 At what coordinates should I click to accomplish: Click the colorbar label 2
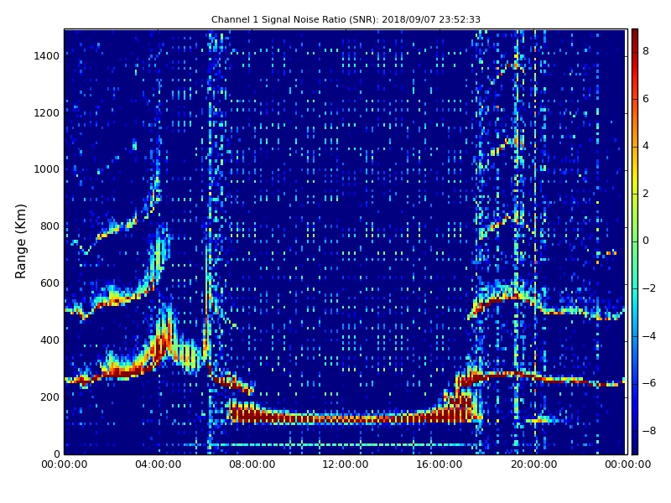[646, 194]
